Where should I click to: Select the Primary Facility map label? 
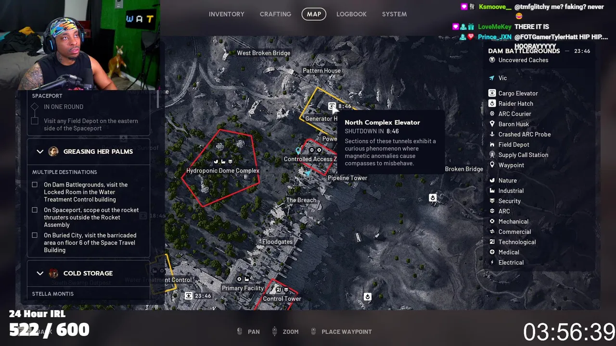[x=243, y=288]
